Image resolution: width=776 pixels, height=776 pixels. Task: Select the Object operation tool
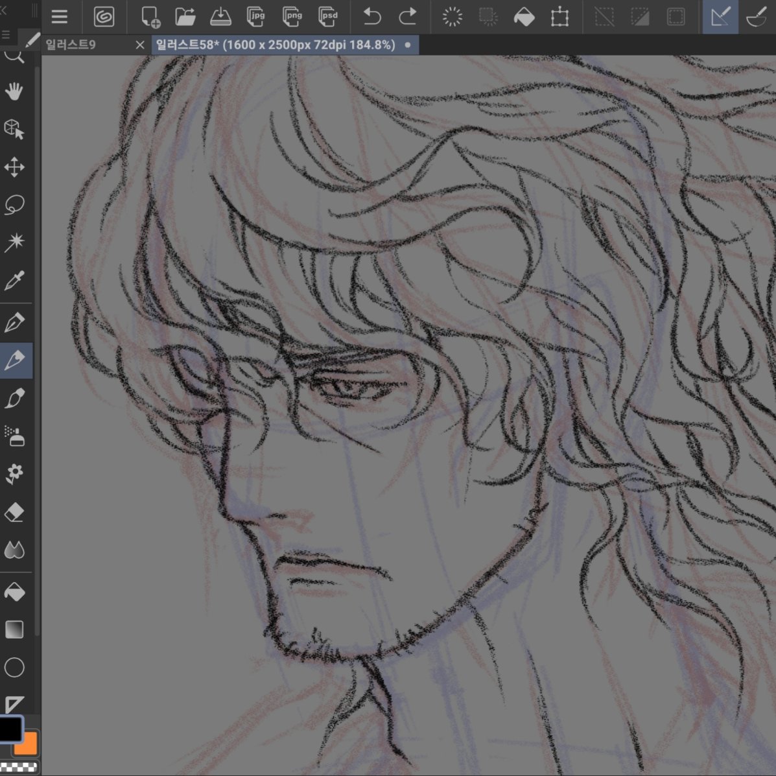click(x=14, y=129)
